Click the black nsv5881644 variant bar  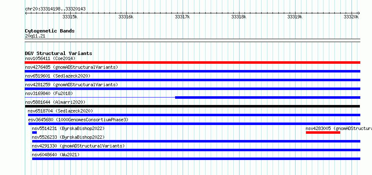coord(192,106)
